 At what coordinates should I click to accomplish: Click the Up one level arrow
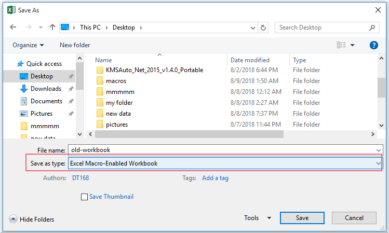point(52,28)
